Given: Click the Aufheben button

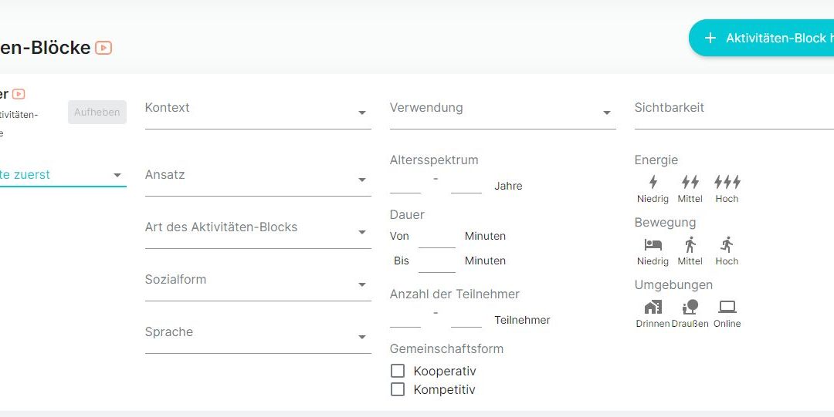Looking at the screenshot, I should (x=97, y=112).
